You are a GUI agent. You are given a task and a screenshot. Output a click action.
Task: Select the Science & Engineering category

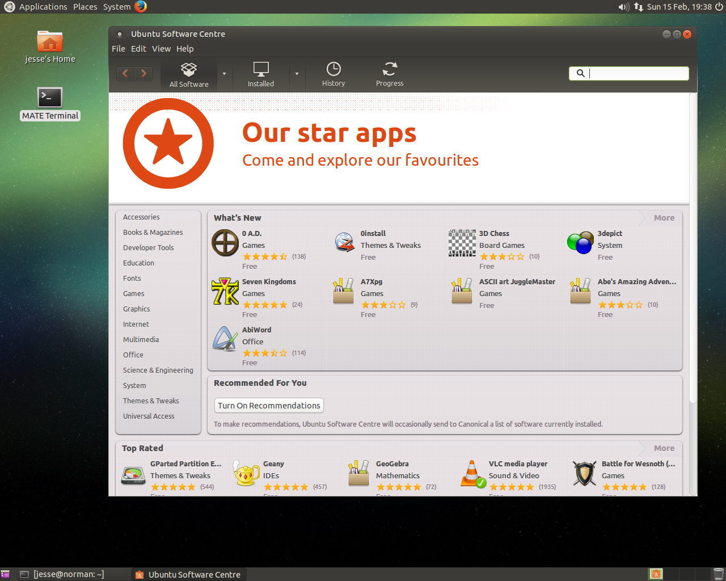coord(158,371)
